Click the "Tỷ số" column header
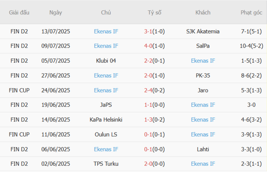The image size is (267, 172). 154,12
